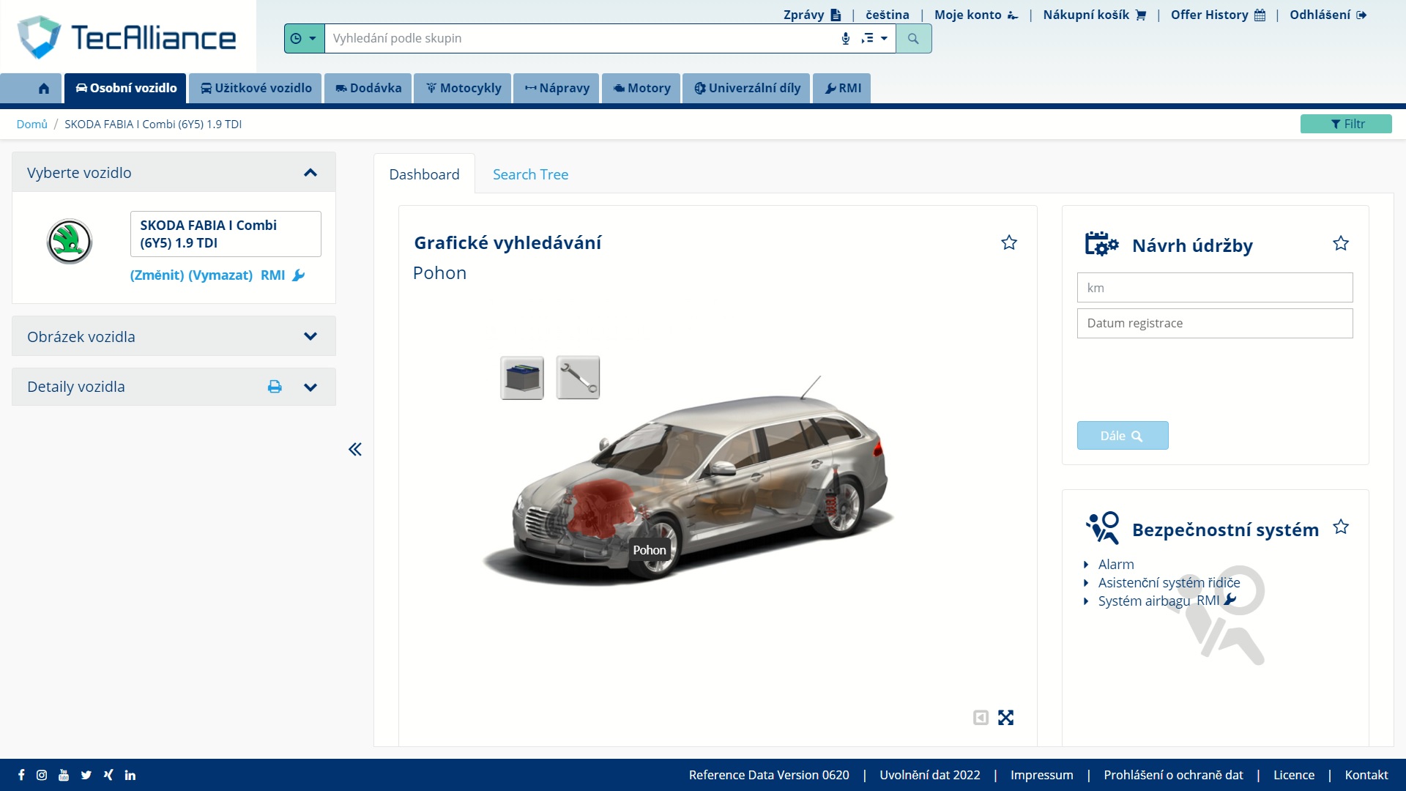Open Systém airbagu link
The width and height of the screenshot is (1406, 791).
point(1144,601)
